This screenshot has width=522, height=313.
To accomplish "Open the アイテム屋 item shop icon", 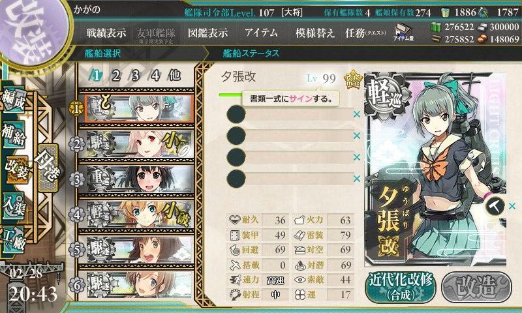I will [x=403, y=32].
